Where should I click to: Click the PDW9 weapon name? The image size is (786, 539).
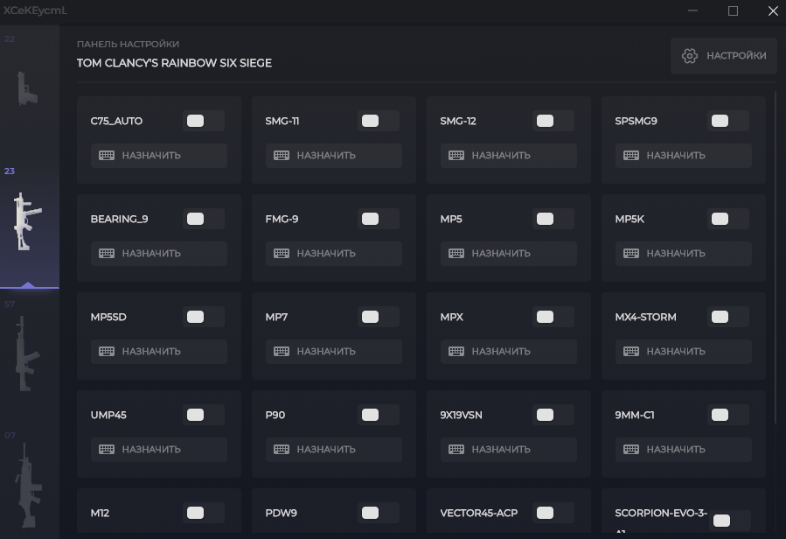point(281,513)
